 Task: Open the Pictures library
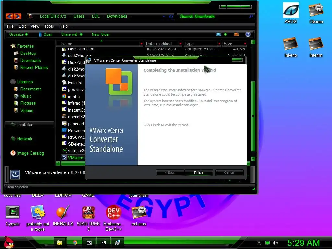[x=25, y=103]
